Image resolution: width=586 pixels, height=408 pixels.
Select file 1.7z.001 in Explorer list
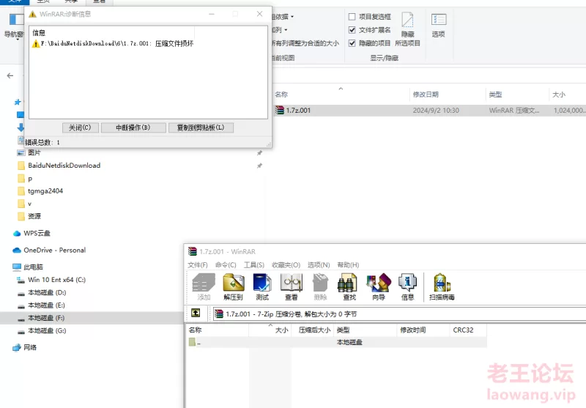[x=430, y=110]
